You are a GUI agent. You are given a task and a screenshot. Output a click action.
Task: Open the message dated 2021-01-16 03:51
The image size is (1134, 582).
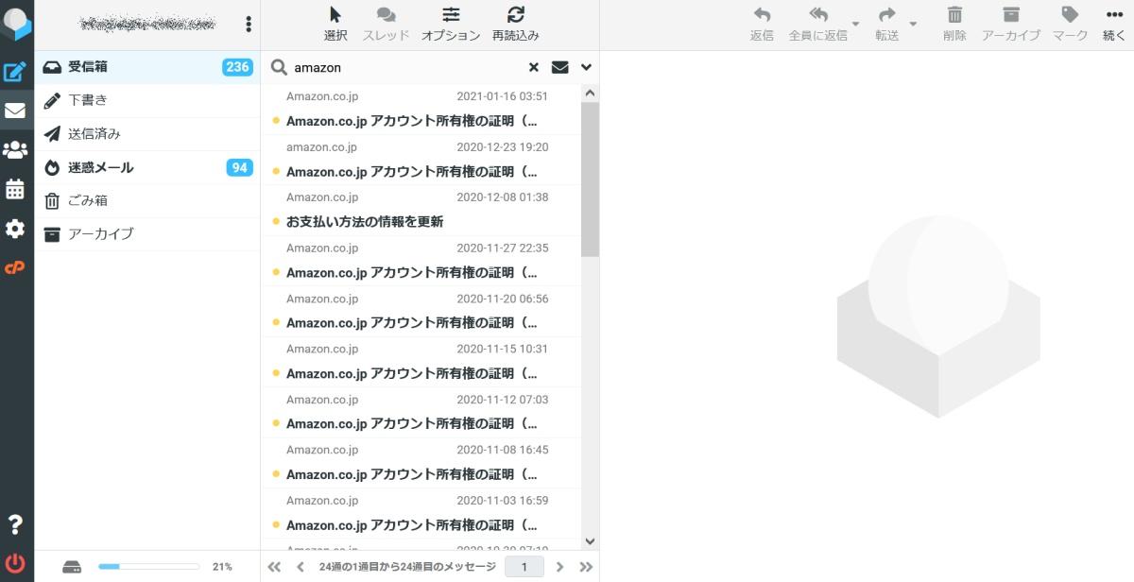pyautogui.click(x=421, y=109)
